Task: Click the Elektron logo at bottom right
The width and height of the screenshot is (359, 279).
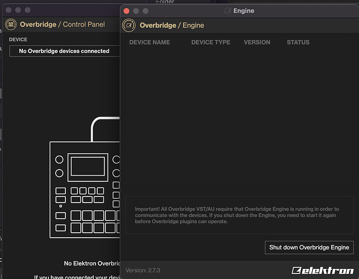Action: coord(322,271)
